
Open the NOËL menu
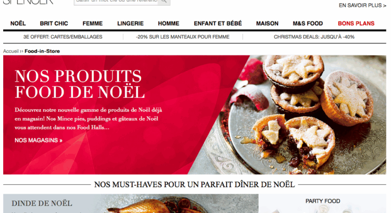pyautogui.click(x=18, y=23)
